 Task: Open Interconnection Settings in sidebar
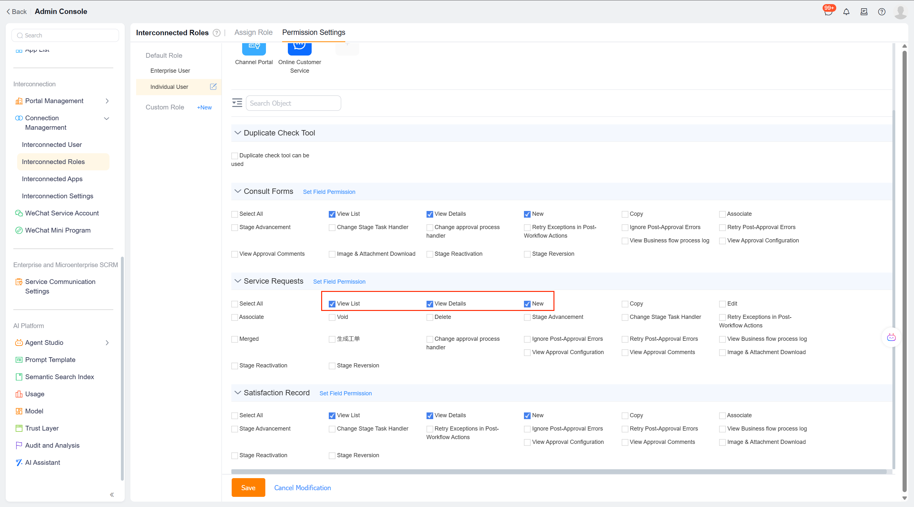(x=57, y=196)
